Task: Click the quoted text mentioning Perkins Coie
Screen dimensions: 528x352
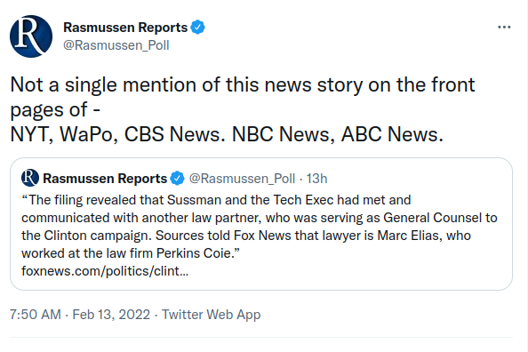Action: pos(196,253)
